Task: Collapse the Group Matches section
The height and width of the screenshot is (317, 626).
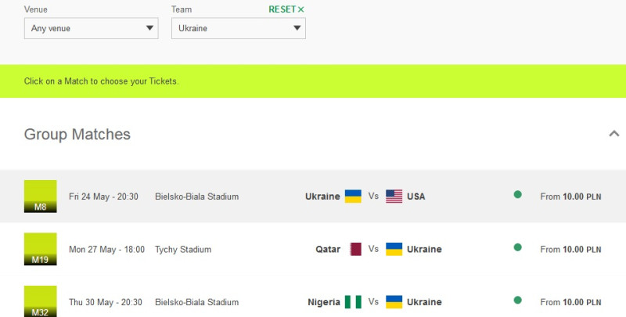Action: [614, 134]
